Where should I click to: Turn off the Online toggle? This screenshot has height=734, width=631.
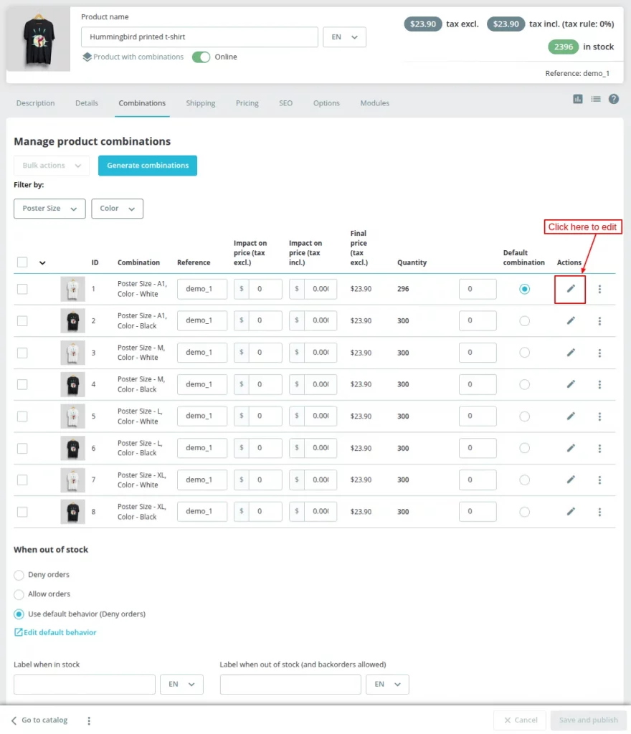coord(201,57)
